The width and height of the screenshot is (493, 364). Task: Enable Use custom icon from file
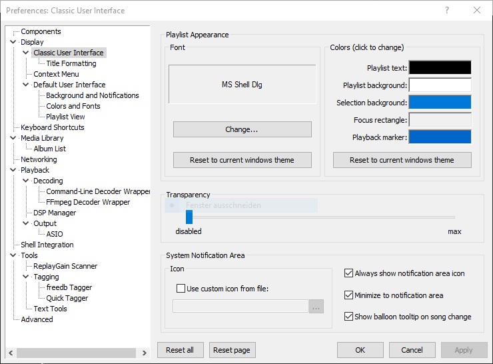181,289
